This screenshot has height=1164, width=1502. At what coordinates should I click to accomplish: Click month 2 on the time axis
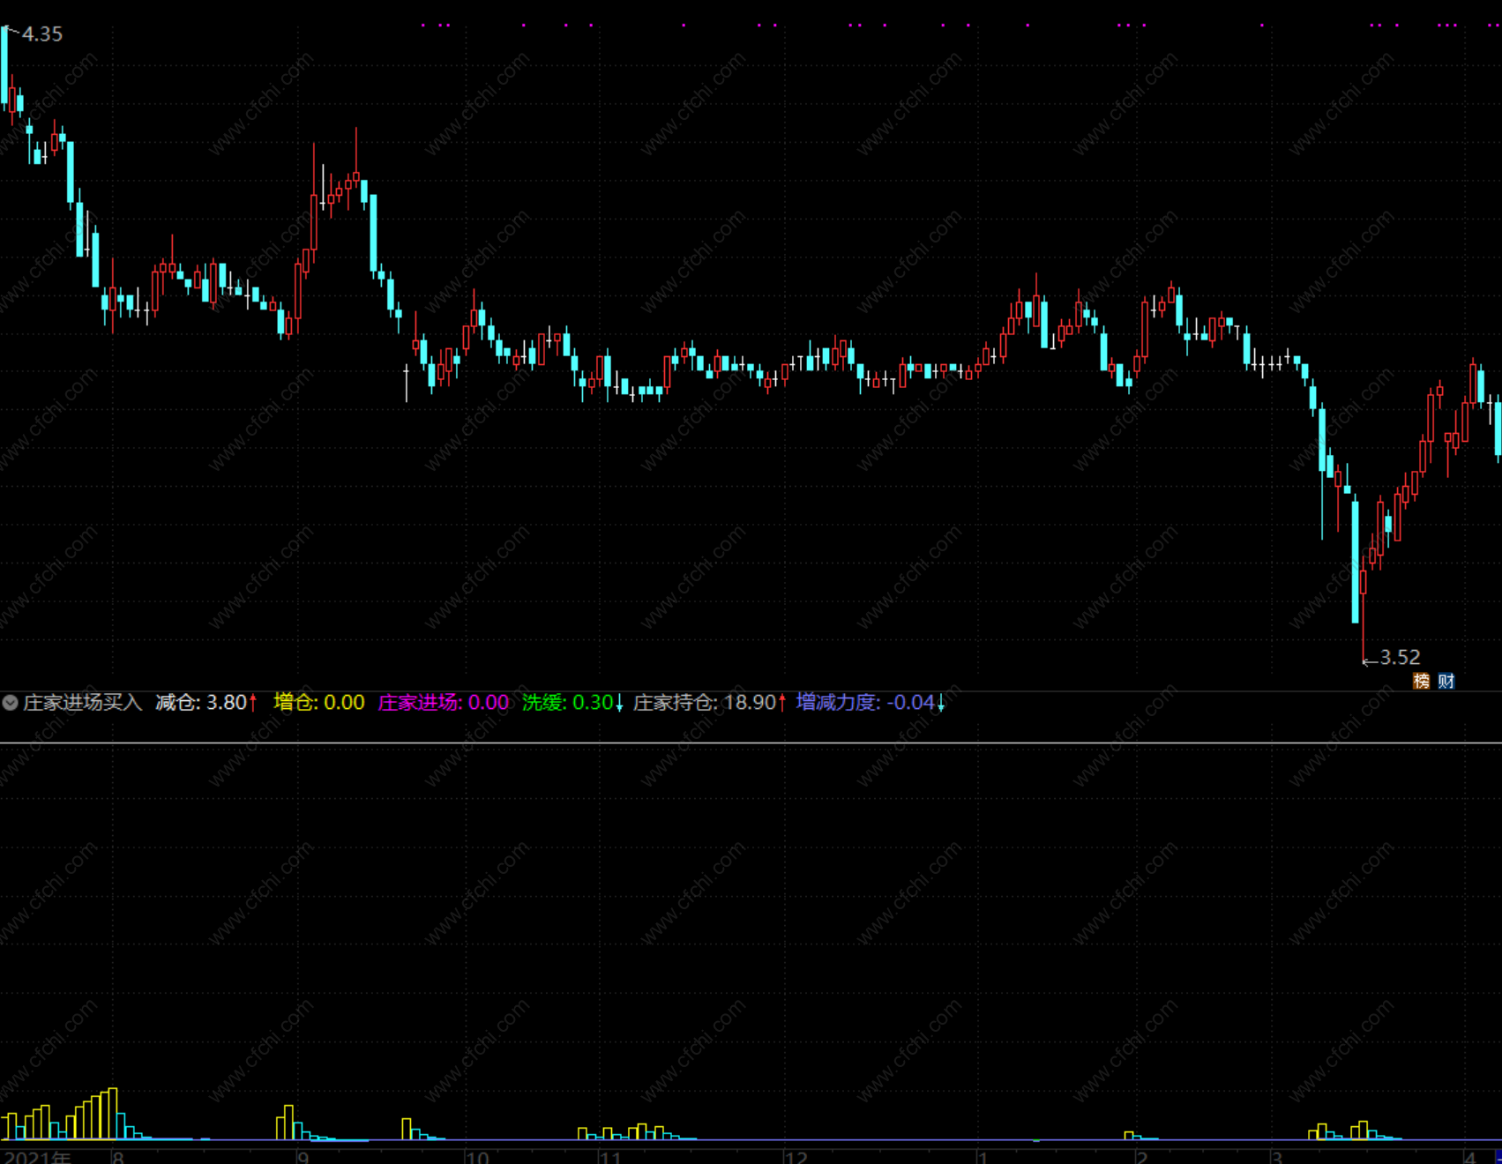[1142, 1157]
